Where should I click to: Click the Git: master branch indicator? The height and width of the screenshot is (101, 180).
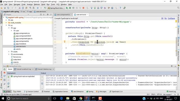coord(168,95)
